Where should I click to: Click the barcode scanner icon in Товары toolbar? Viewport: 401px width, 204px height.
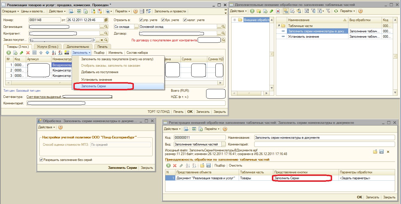(x=67, y=53)
